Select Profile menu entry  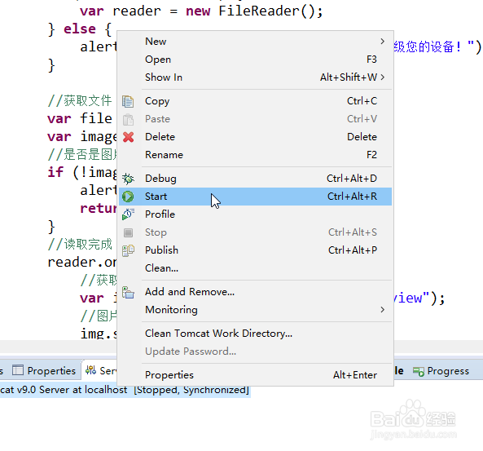[x=255, y=214]
